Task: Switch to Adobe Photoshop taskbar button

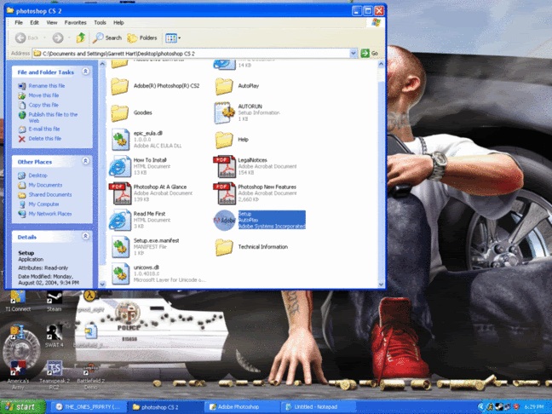Action: [242, 407]
